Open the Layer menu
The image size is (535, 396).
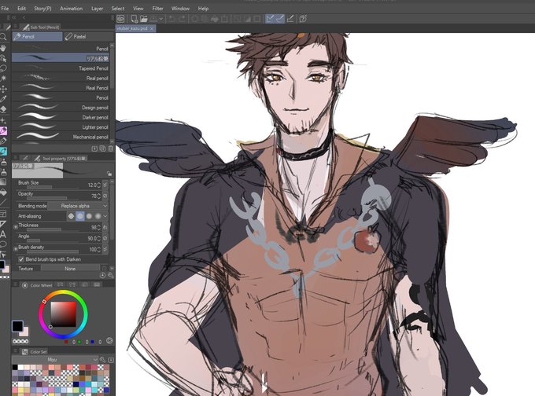(x=97, y=8)
